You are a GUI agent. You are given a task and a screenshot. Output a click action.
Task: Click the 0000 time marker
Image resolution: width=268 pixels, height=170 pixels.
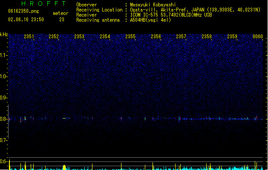point(258,37)
